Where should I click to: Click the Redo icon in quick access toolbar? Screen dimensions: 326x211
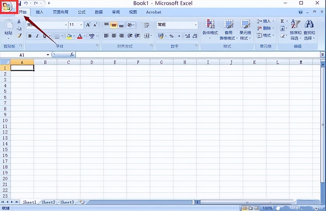(36, 3)
